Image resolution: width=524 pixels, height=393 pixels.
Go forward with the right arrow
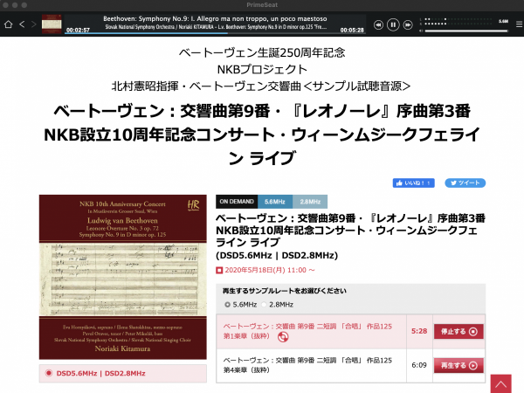34,24
